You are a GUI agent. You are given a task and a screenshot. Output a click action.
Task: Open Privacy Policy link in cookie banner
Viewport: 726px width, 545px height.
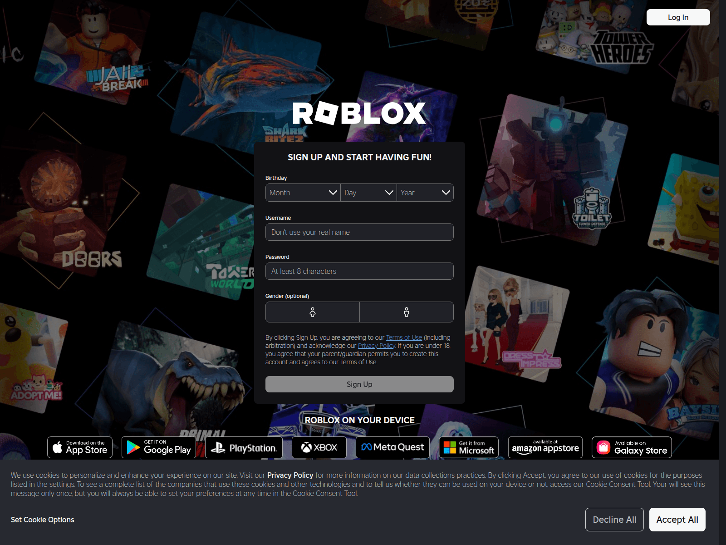click(x=290, y=475)
